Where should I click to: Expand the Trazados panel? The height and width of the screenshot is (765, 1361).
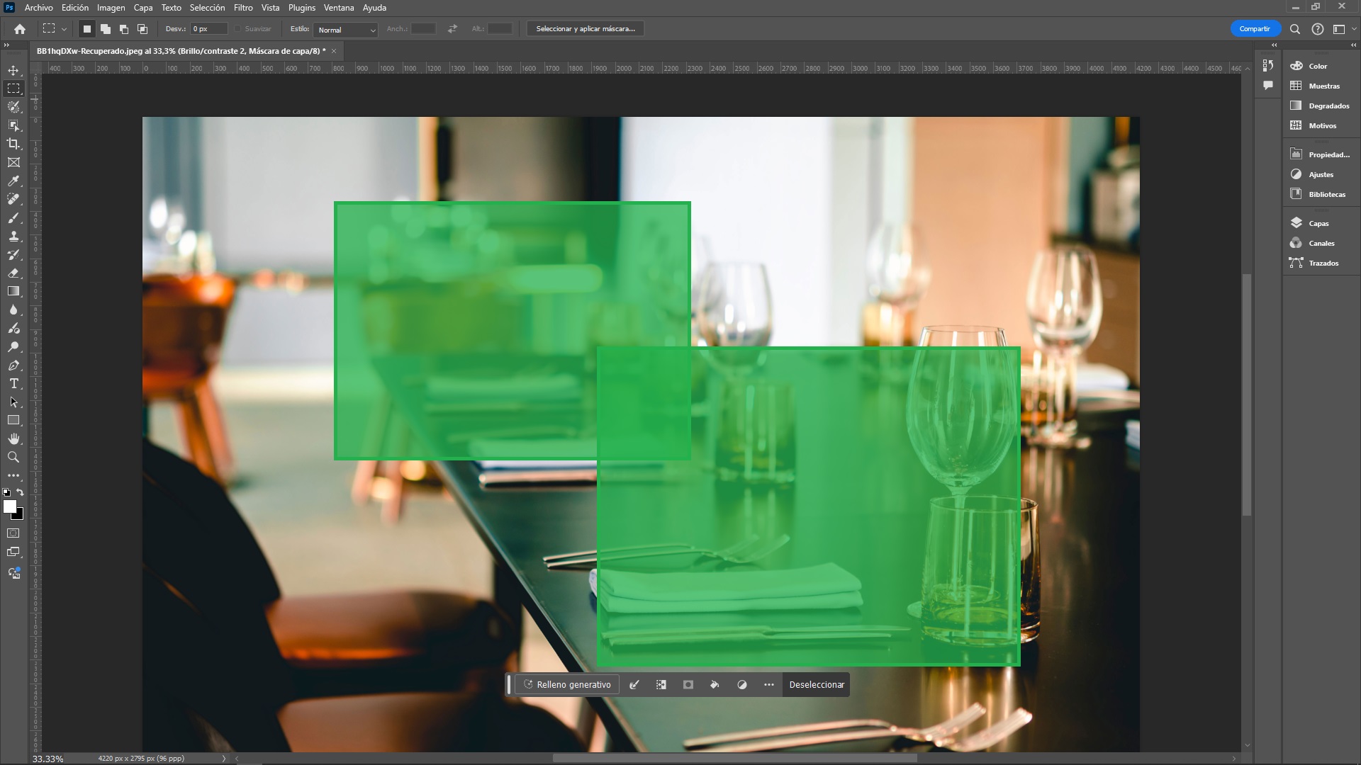tap(1323, 263)
